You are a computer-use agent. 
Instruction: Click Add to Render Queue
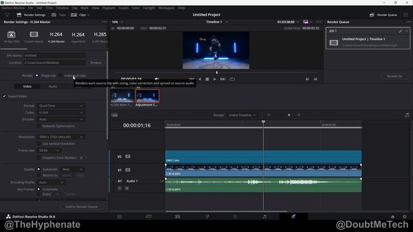pos(81,207)
